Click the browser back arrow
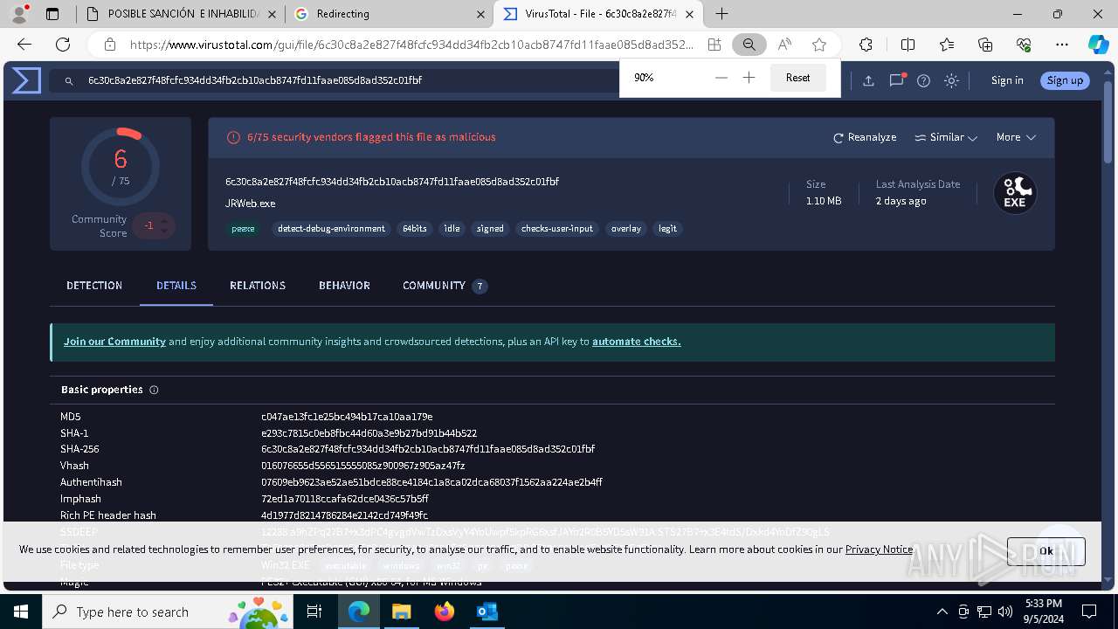Viewport: 1118px width, 629px height. coord(24,45)
